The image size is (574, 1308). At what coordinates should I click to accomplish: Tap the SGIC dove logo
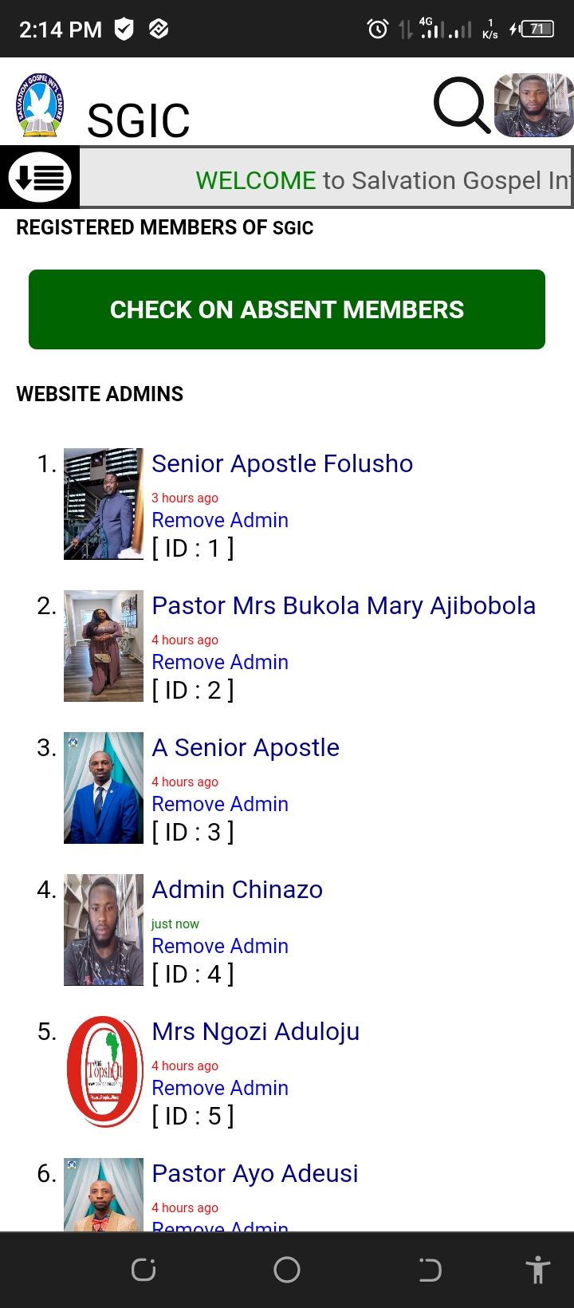coord(40,105)
